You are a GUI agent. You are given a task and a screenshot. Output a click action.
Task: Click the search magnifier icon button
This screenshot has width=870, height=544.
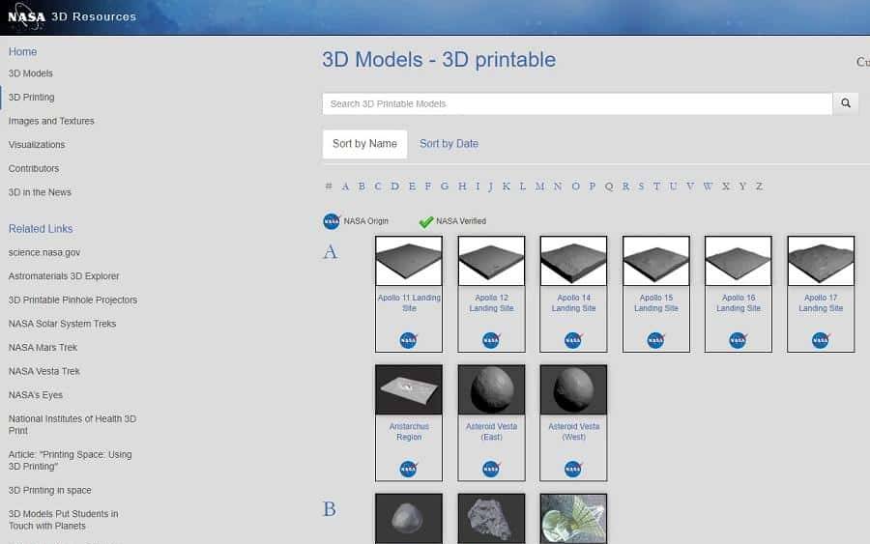pos(846,103)
